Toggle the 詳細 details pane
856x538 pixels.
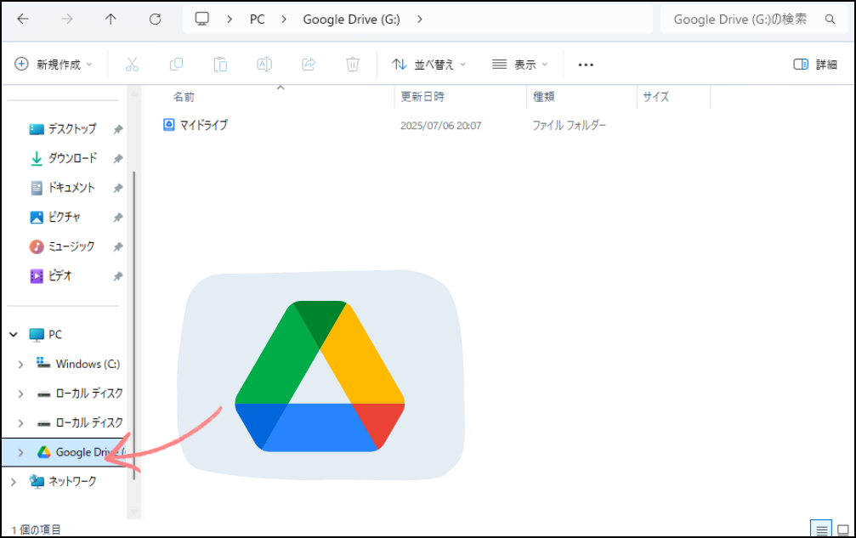(x=815, y=65)
